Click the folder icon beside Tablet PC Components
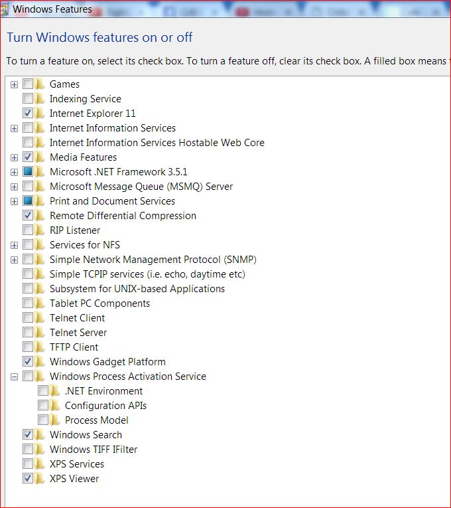This screenshot has width=451, height=508. click(x=40, y=303)
